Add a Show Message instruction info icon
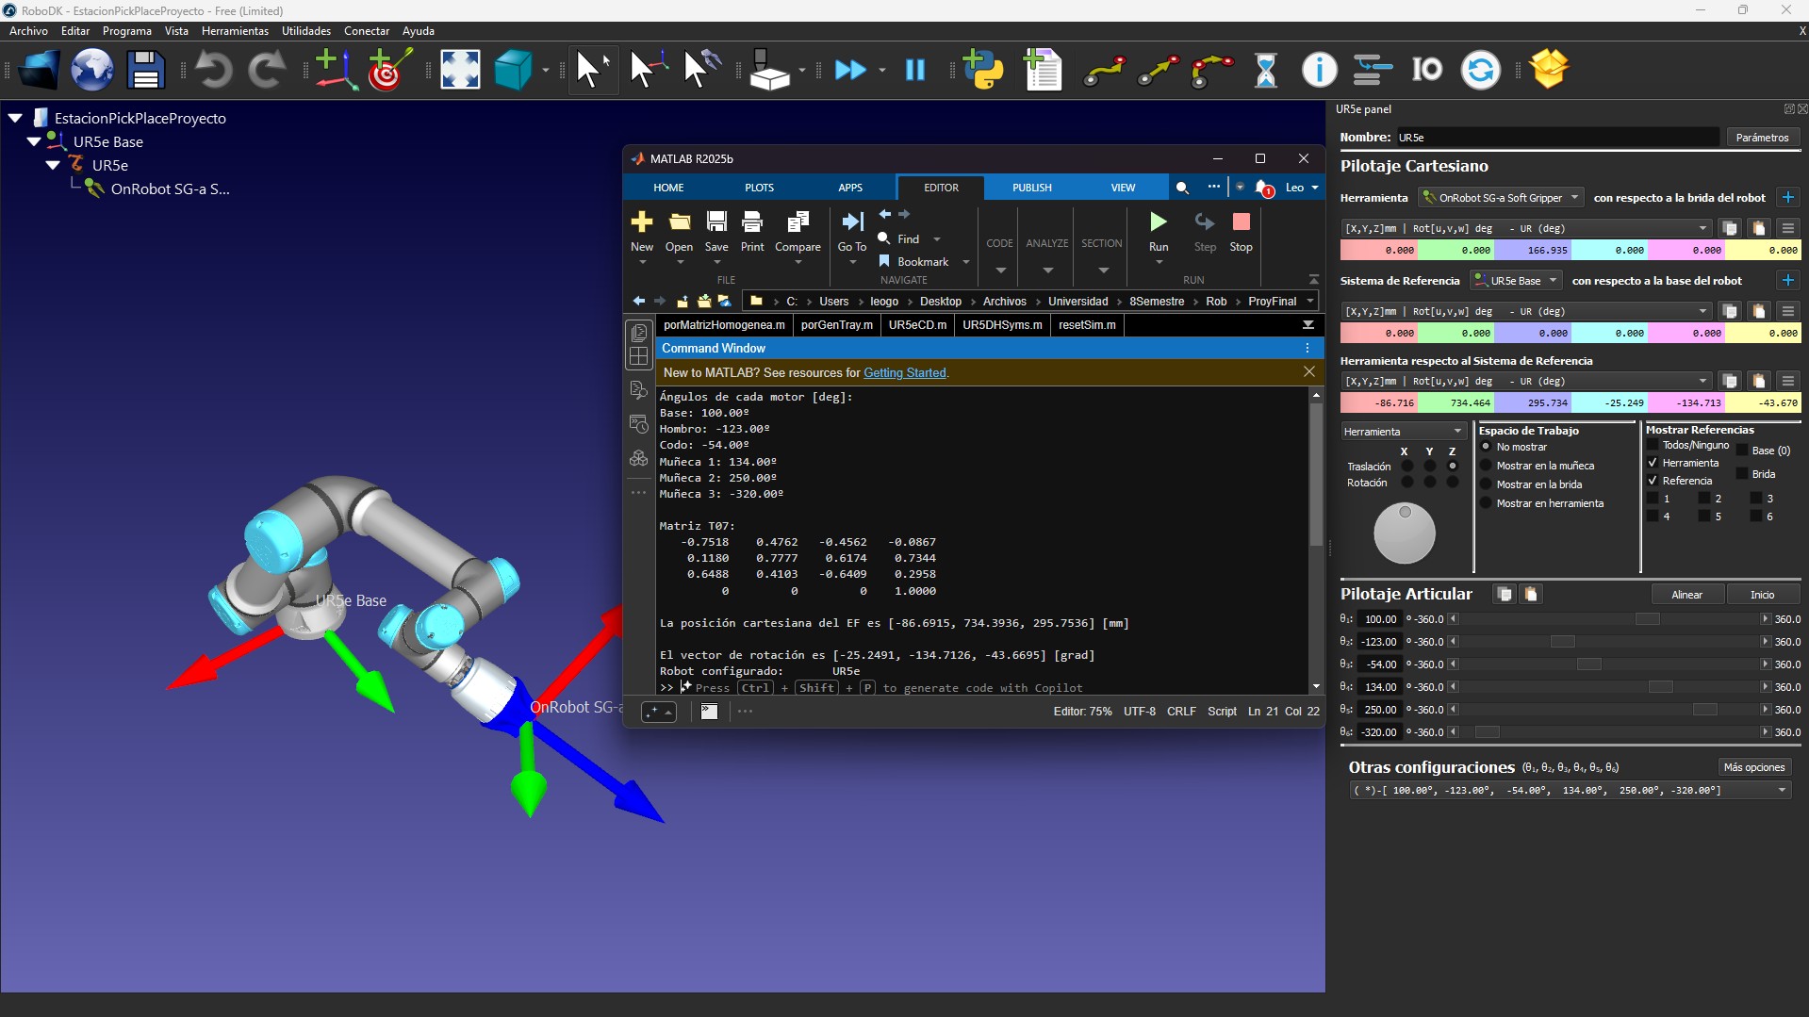 (1319, 70)
